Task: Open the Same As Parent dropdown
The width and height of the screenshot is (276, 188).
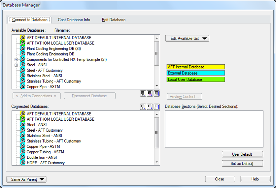Action: click(26, 179)
